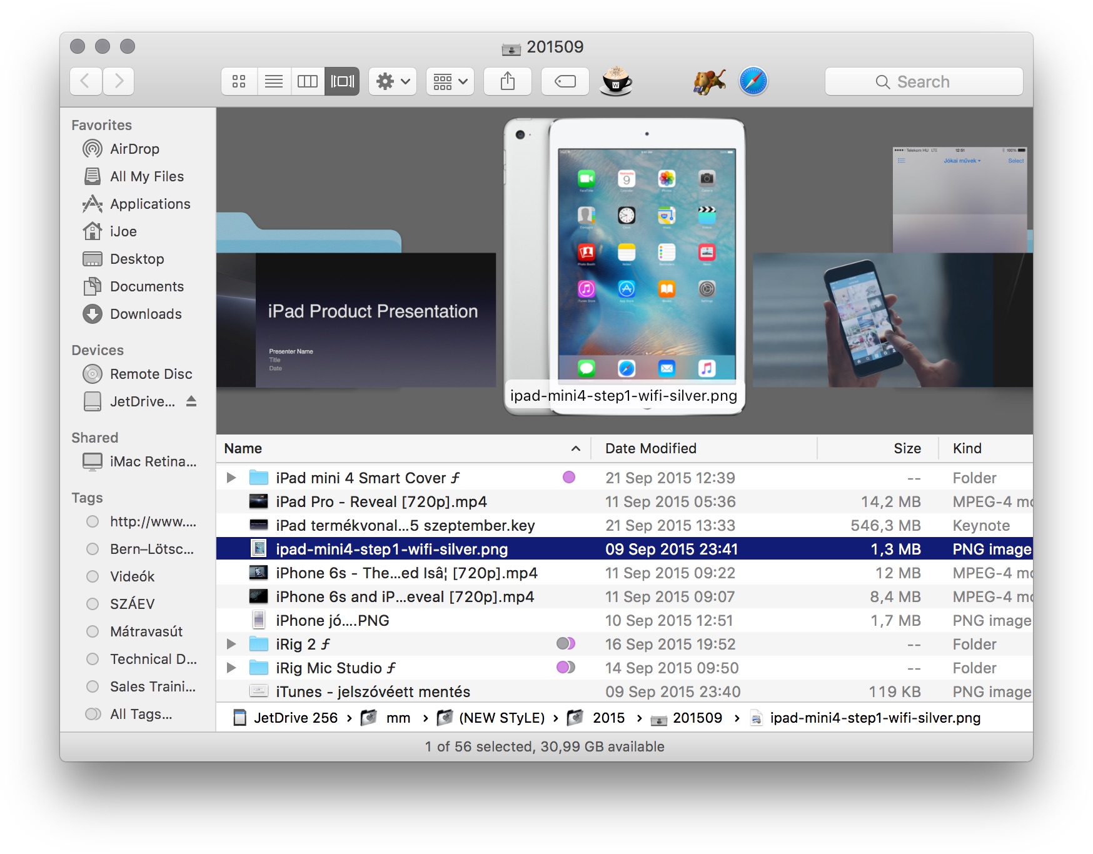Select Remote Disc under Devices
The image size is (1093, 854).
tap(138, 374)
